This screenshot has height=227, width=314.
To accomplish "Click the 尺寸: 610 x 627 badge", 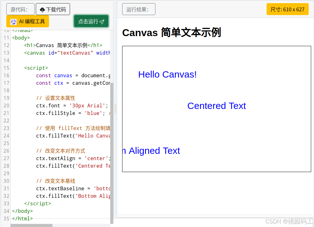I will point(287,9).
